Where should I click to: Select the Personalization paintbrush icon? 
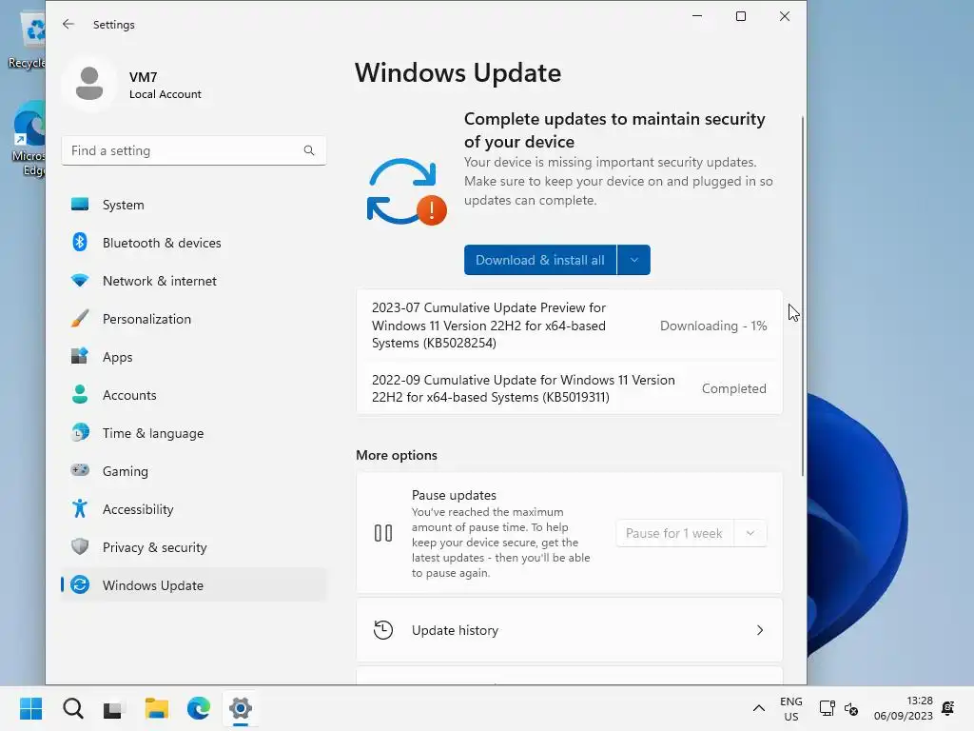[x=80, y=319]
